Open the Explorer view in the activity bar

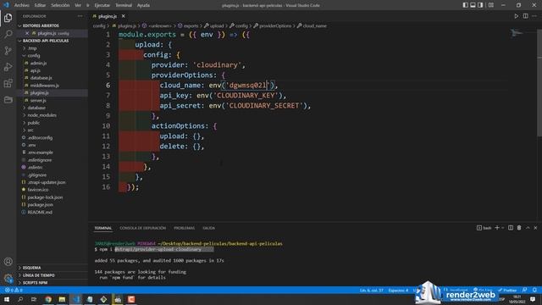[x=8, y=18]
